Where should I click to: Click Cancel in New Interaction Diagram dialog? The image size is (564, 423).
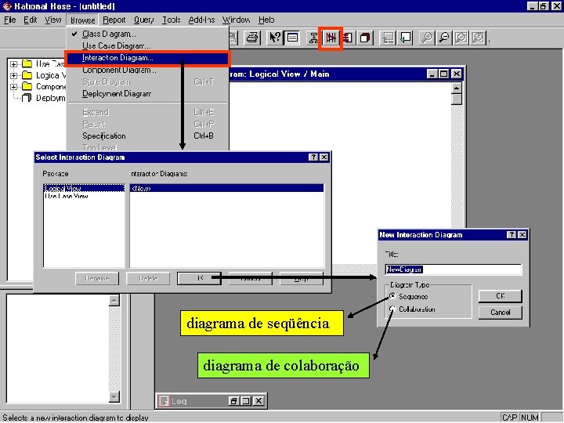pyautogui.click(x=500, y=313)
